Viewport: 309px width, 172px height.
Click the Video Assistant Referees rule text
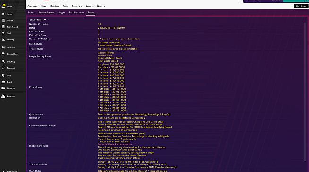[121, 133]
